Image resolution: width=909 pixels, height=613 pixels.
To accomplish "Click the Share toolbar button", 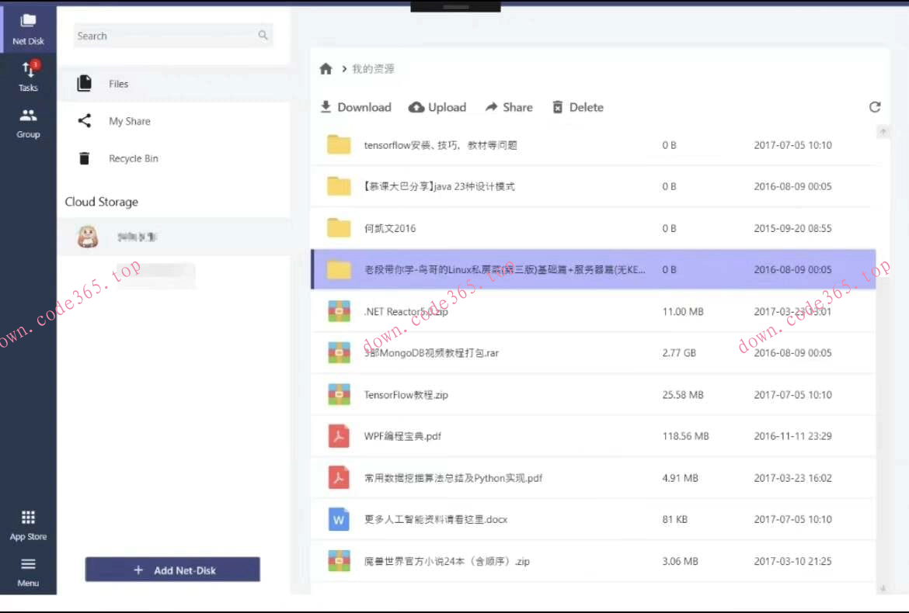I will (509, 107).
